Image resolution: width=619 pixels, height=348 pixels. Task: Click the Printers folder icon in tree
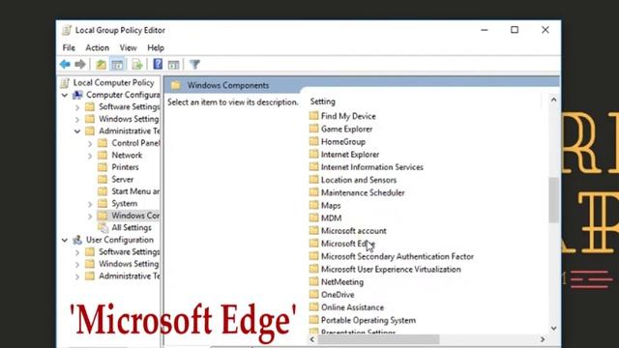103,167
